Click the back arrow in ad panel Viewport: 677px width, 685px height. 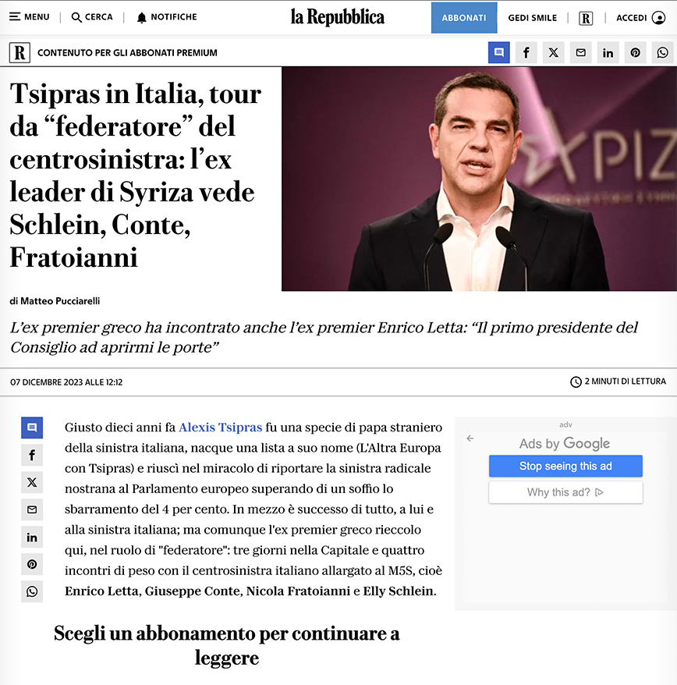click(x=470, y=438)
